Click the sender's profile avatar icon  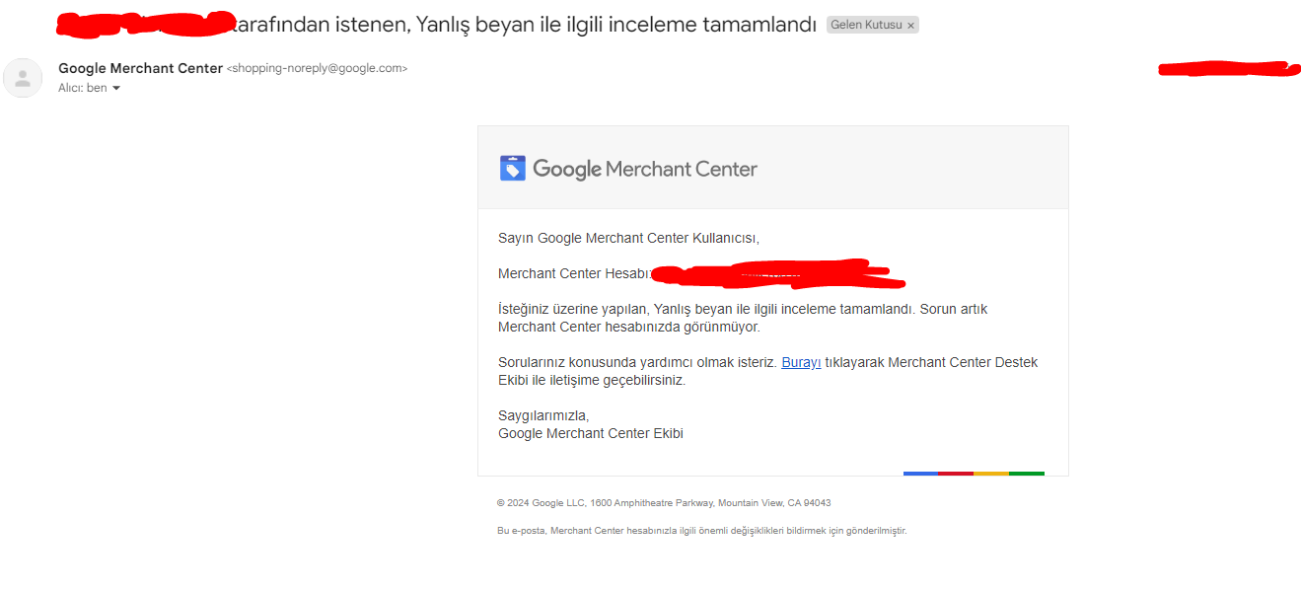pos(23,78)
